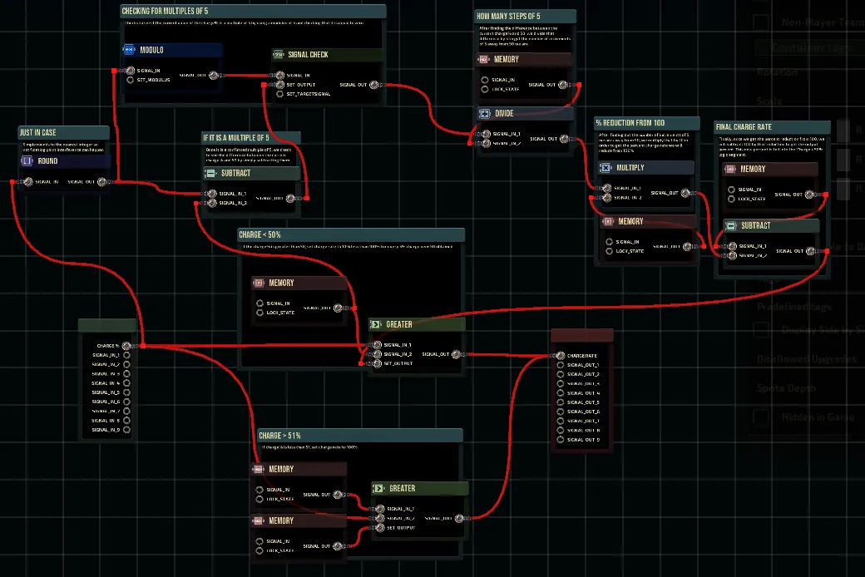The height and width of the screenshot is (577, 865).
Task: Click the Just In Case label header
Action: pos(64,132)
